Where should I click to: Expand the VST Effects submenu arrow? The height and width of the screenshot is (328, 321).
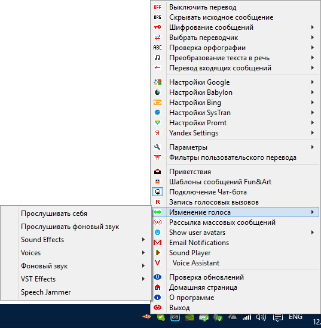(x=143, y=279)
